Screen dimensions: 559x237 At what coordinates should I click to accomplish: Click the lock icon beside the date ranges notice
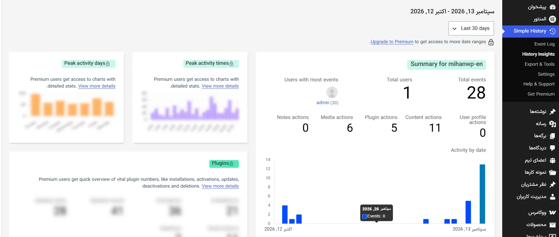491,42
